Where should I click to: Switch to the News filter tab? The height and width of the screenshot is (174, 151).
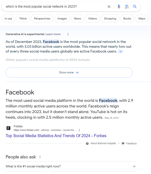click(x=78, y=19)
